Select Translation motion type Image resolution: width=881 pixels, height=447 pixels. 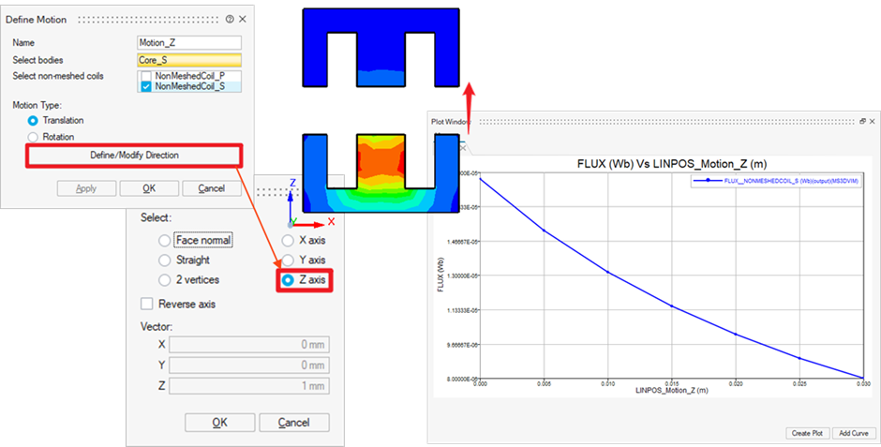pos(33,121)
